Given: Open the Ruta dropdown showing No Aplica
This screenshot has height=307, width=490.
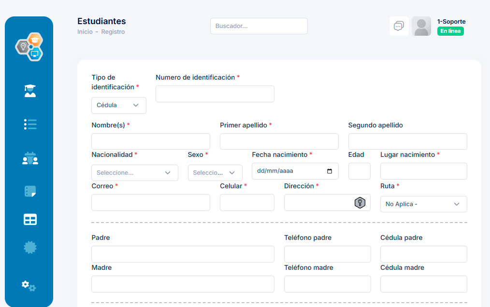Looking at the screenshot, I should point(423,204).
